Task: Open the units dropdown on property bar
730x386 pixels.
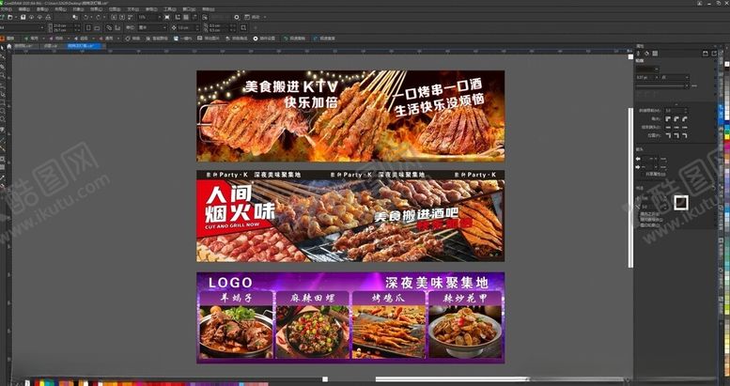Action: (x=152, y=27)
